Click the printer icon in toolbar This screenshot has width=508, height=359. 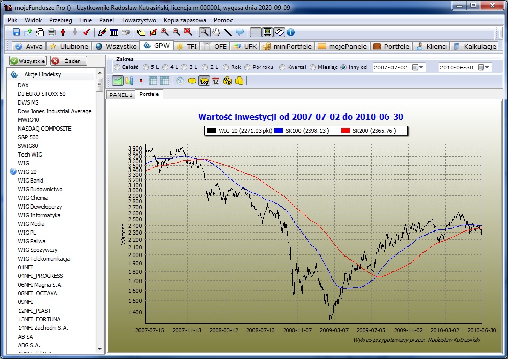click(x=52, y=32)
